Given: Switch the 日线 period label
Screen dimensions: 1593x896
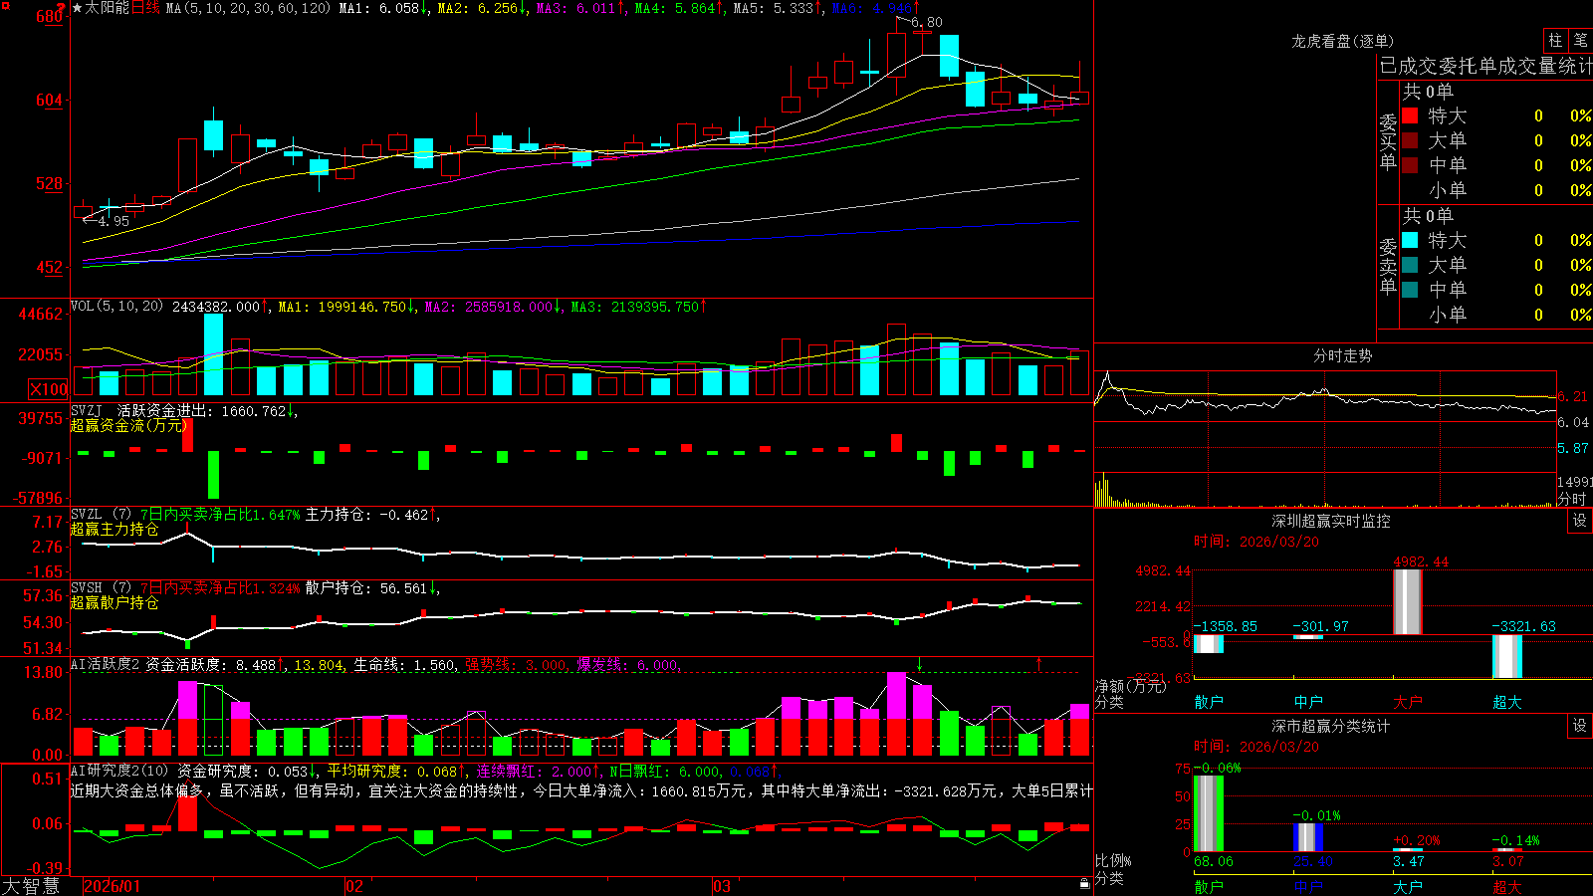Looking at the screenshot, I should 145,8.
